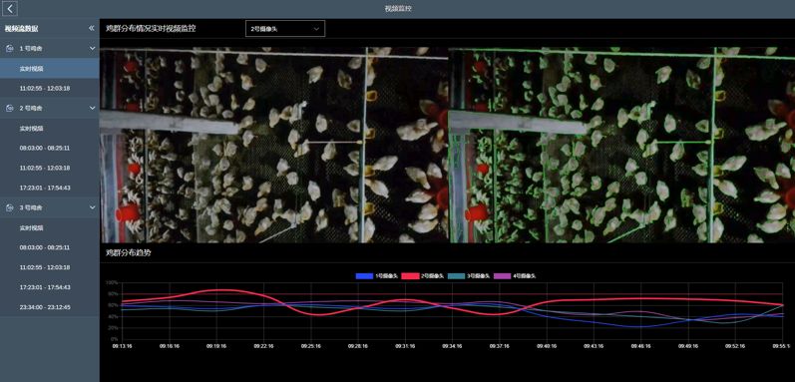
Task: Open 17:23:01 - 17:54:43 recording under 3号鸡舍
Action: click(50, 287)
